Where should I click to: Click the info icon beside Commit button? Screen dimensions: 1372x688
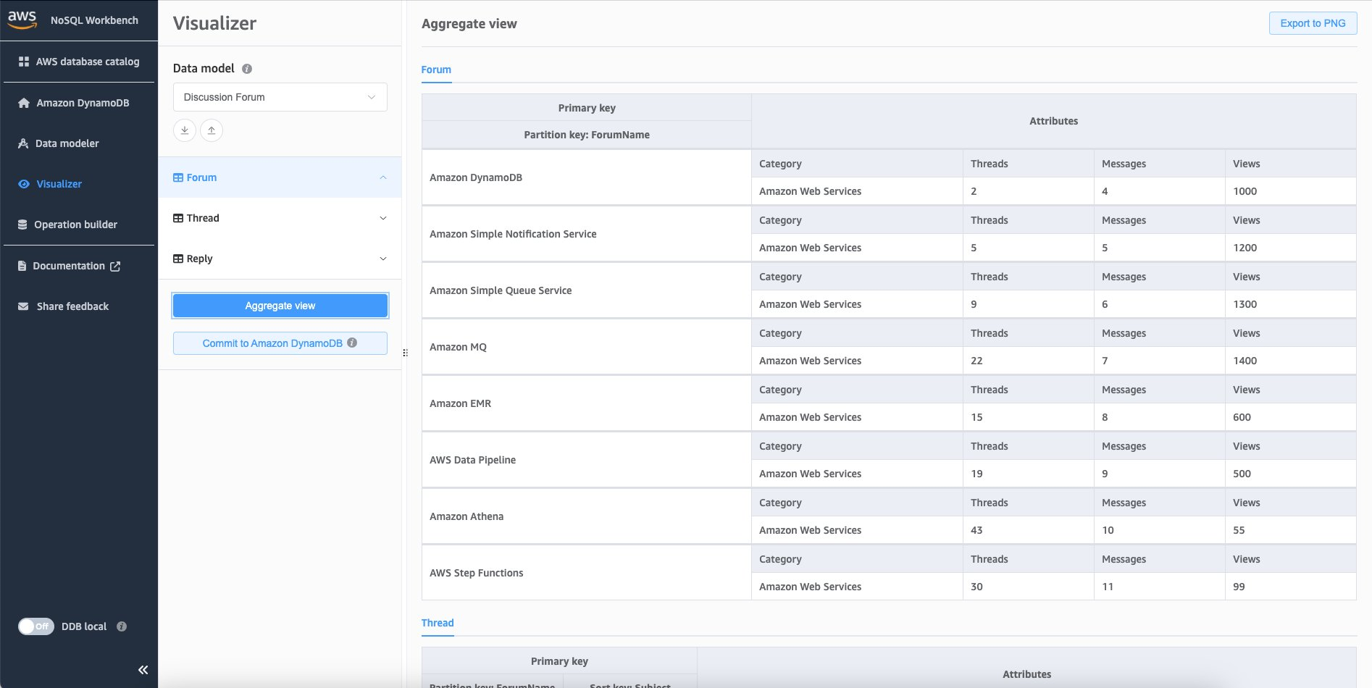pos(353,343)
